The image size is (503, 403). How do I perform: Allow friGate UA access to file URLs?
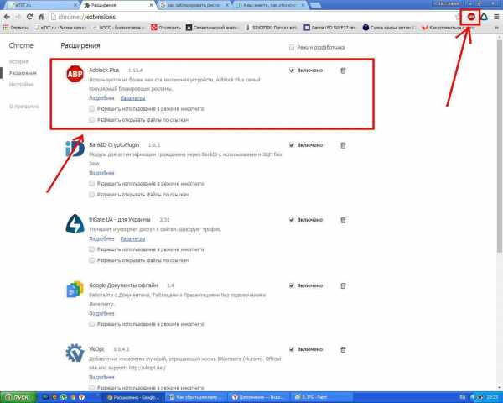click(x=91, y=260)
